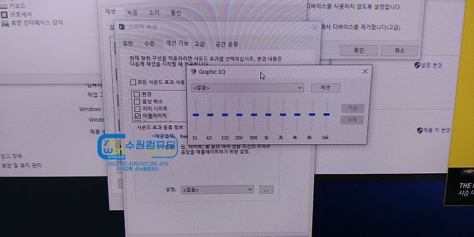Click the 2k band slider
This screenshot has height=237, width=474.
[283, 115]
